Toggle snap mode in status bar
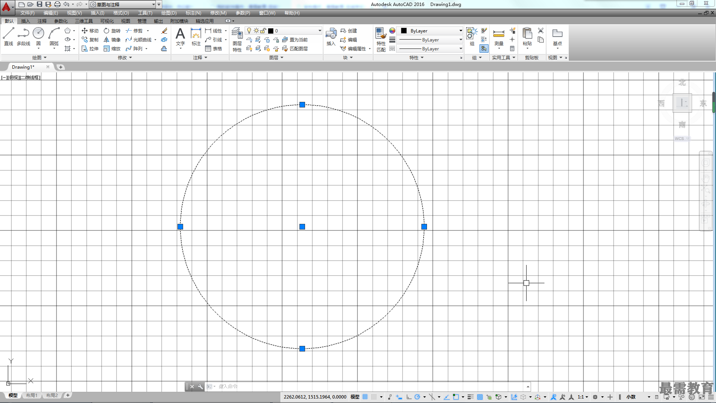Viewport: 716px width, 403px height. click(374, 397)
